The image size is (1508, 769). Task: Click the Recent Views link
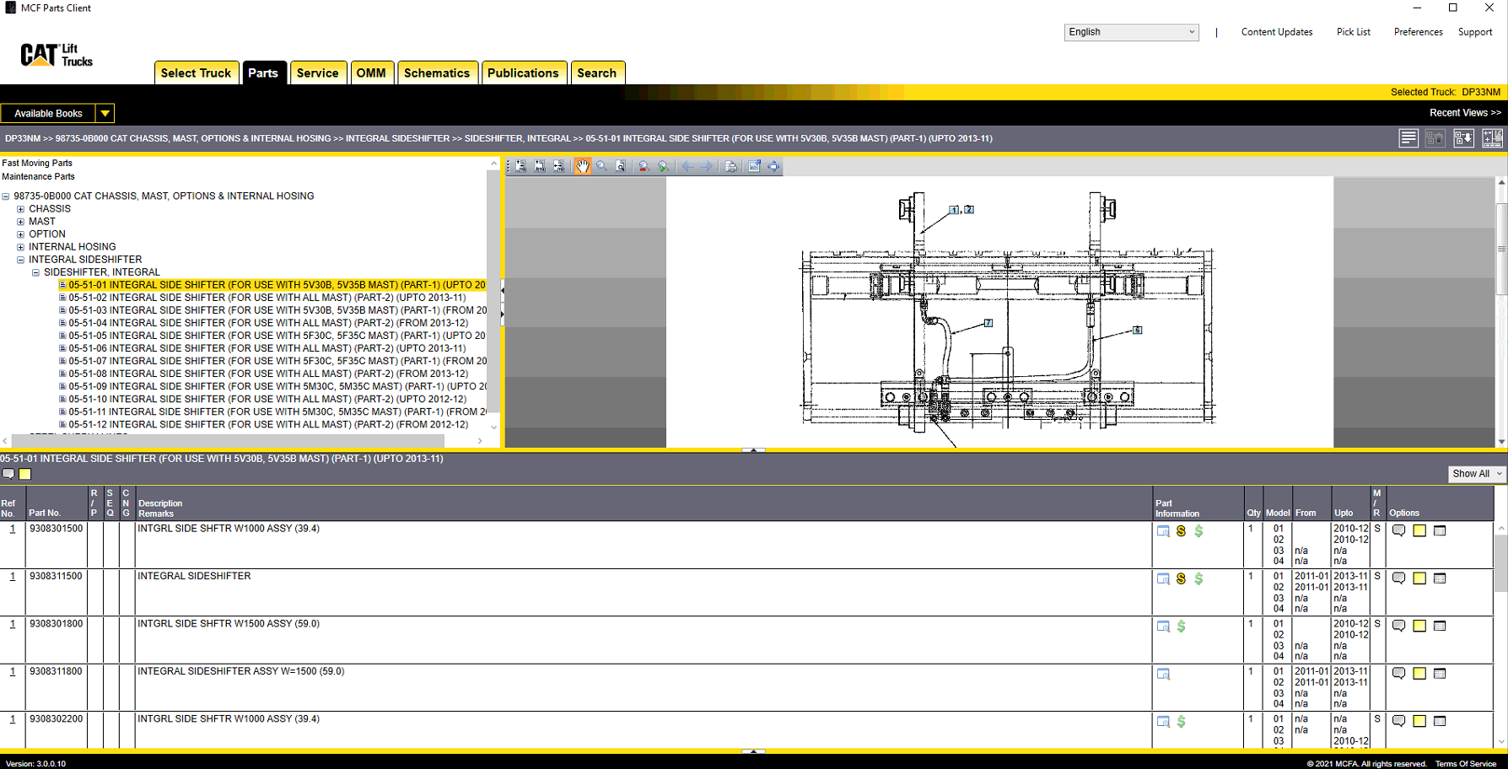point(1464,113)
